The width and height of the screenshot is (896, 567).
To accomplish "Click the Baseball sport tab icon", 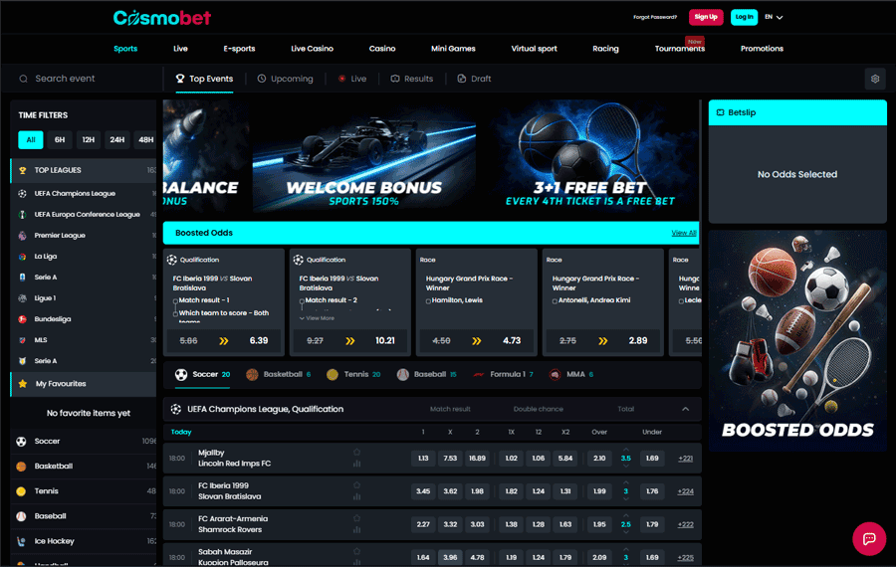I will pos(403,375).
